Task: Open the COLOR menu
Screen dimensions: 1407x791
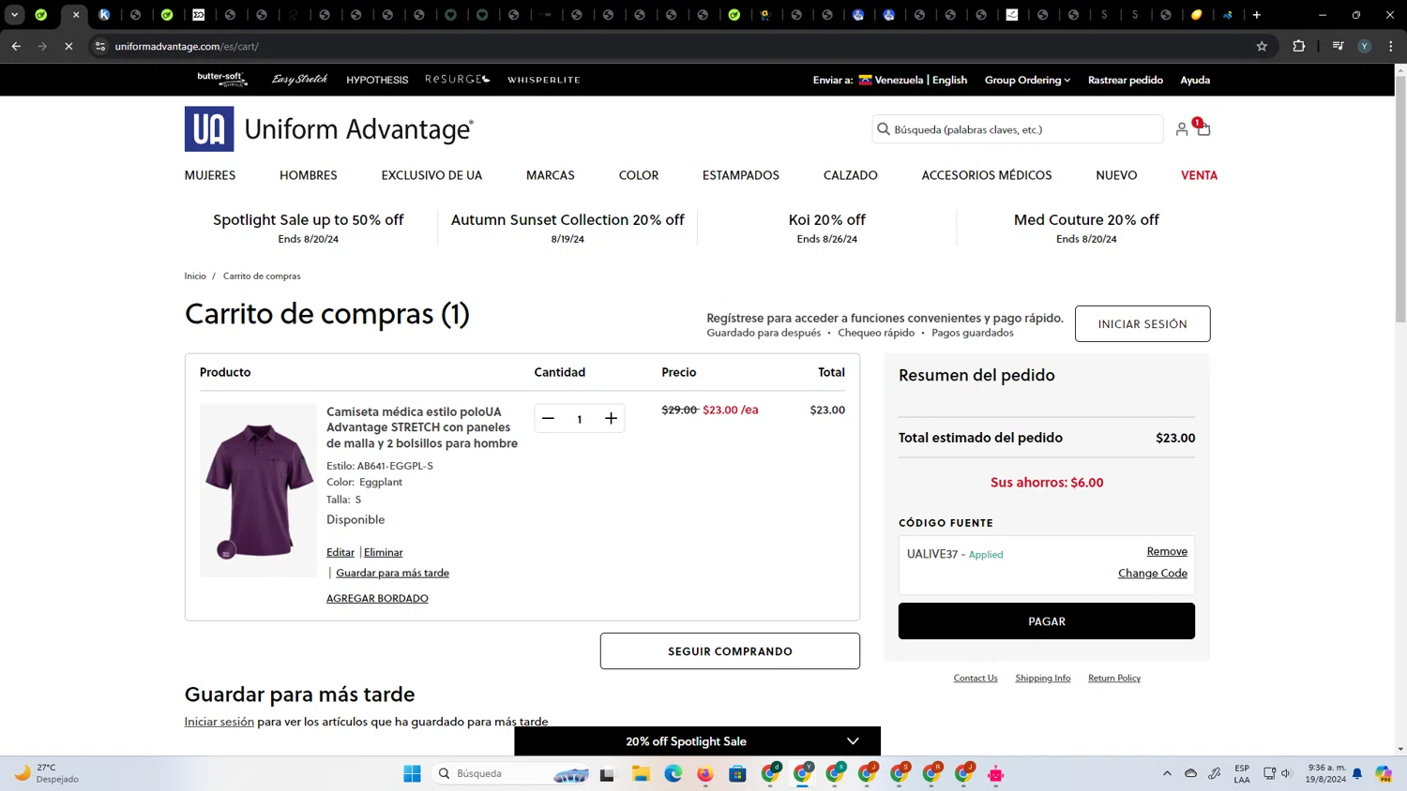Action: click(x=639, y=175)
